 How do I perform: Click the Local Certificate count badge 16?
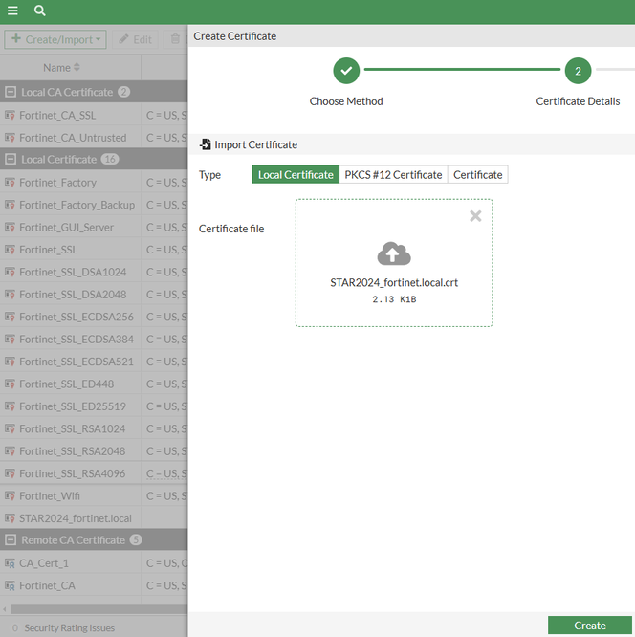click(x=110, y=159)
